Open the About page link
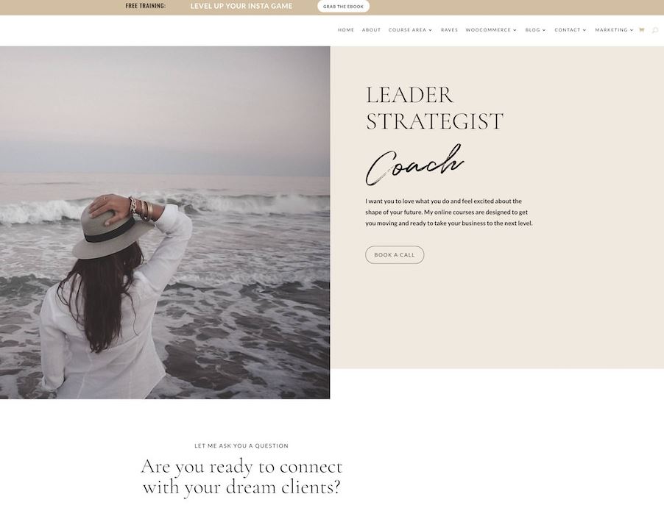This screenshot has height=508, width=664. tap(371, 30)
